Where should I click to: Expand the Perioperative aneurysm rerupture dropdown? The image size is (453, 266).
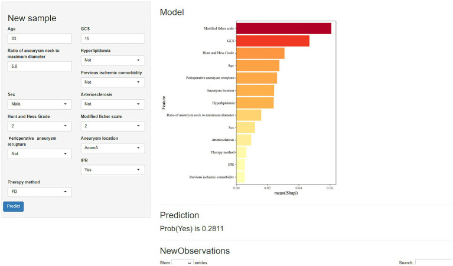pyautogui.click(x=40, y=154)
